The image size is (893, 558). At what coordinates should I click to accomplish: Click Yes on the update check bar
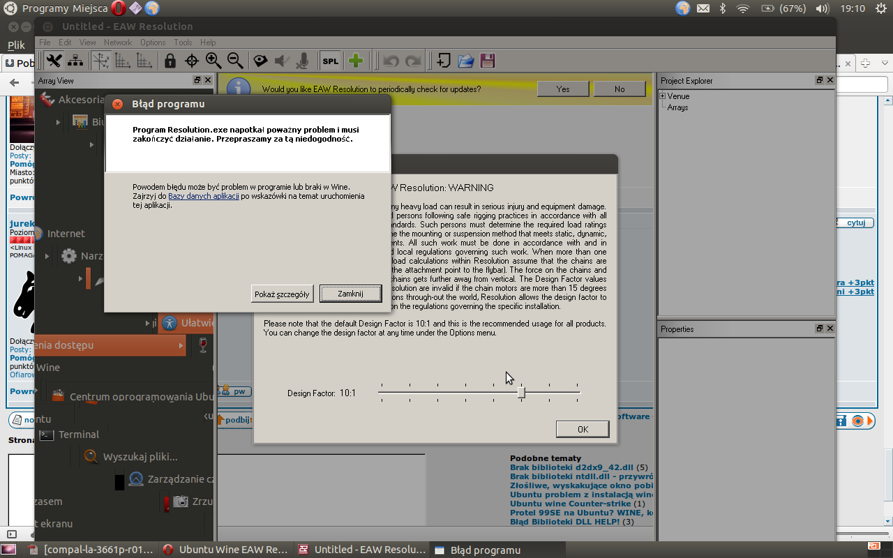pyautogui.click(x=563, y=89)
